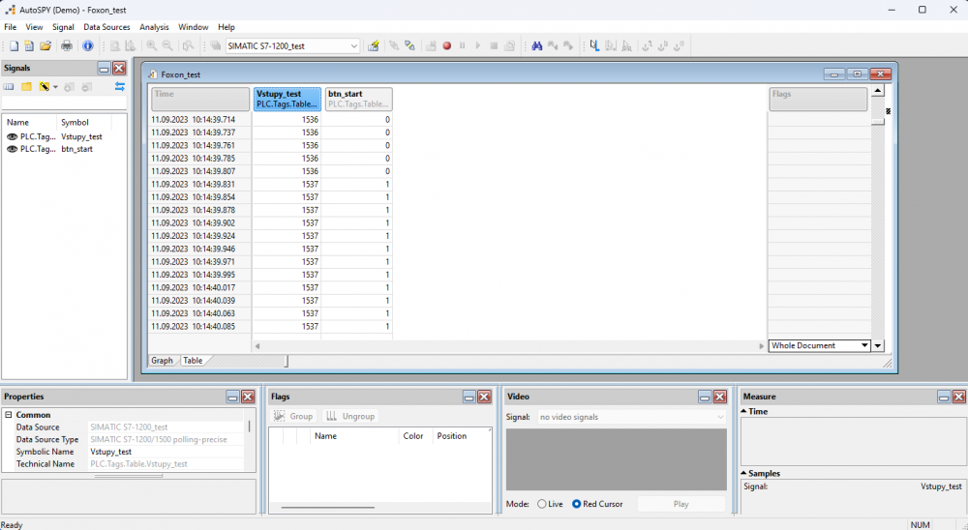
Task: Switch to the Table tab
Action: pos(193,361)
